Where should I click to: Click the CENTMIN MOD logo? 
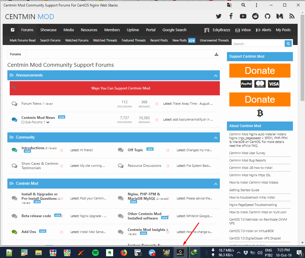(29, 17)
